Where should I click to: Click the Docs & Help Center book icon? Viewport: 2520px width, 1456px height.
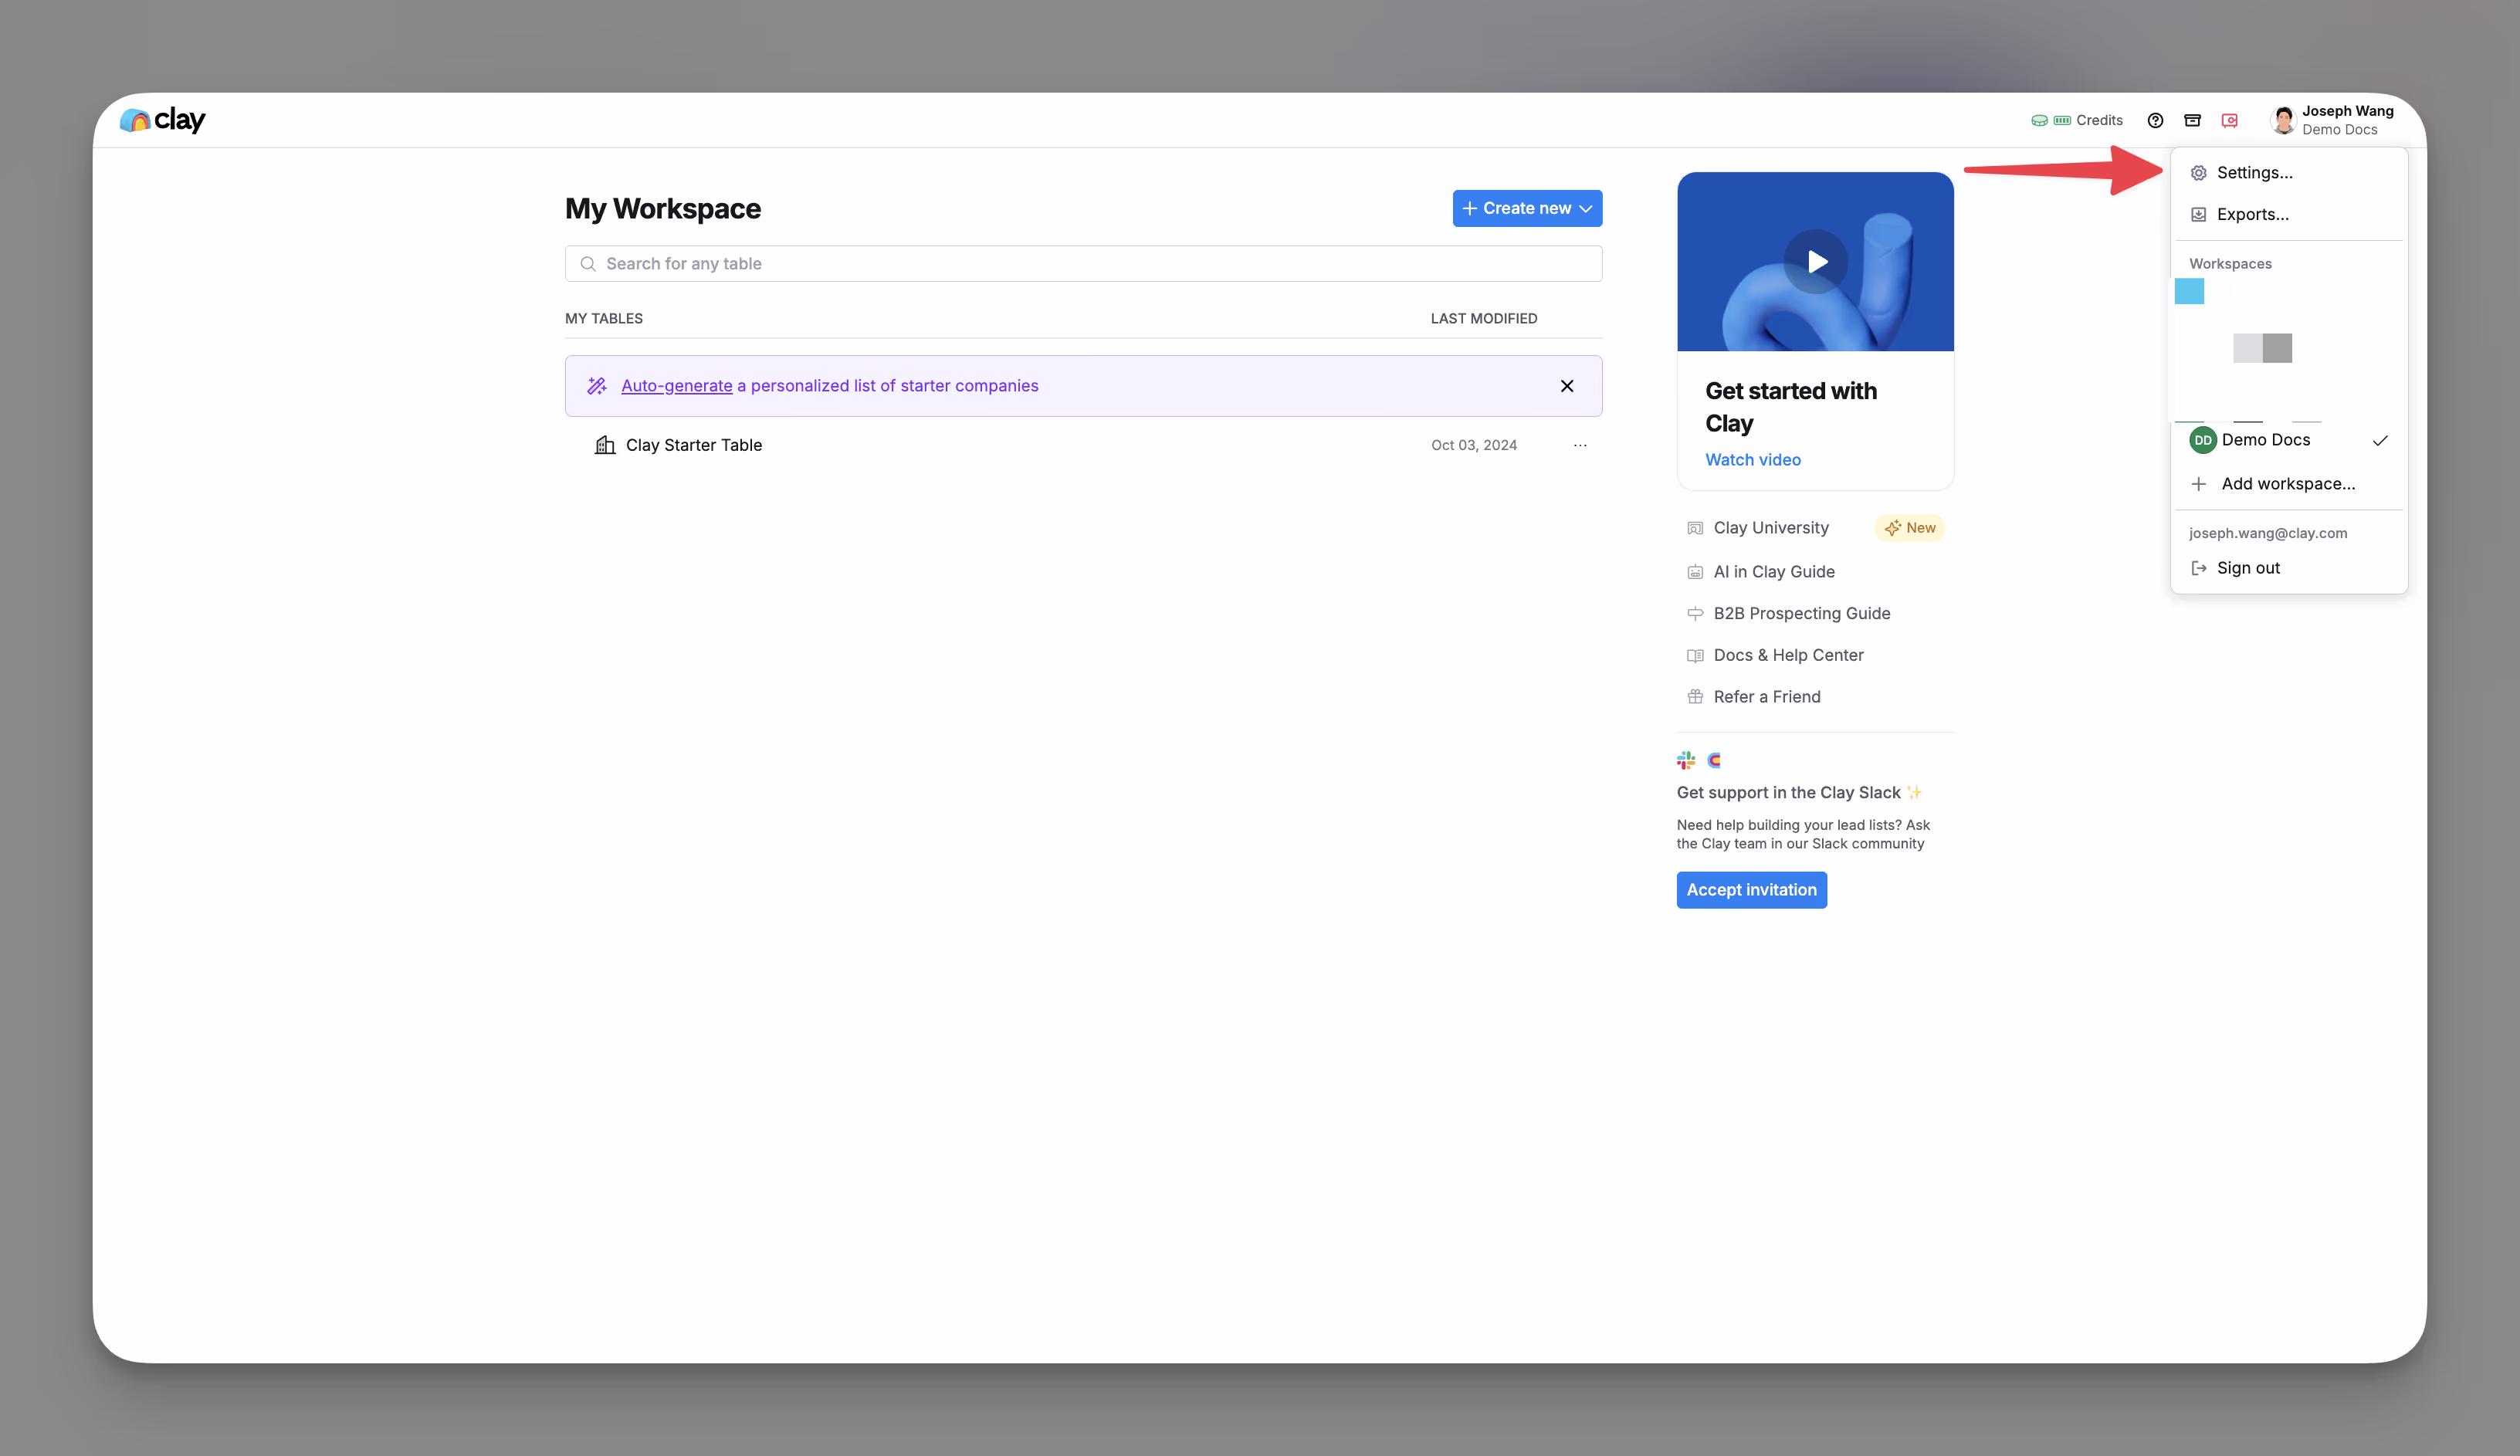(x=1695, y=656)
